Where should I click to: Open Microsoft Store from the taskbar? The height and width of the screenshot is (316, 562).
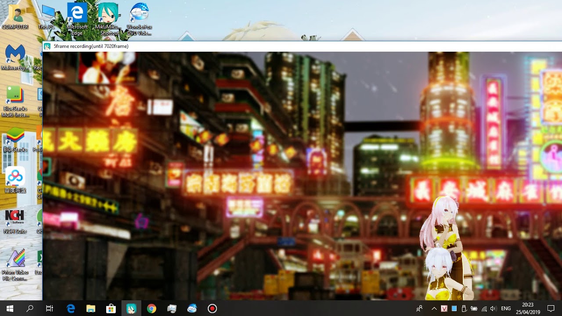point(111,309)
